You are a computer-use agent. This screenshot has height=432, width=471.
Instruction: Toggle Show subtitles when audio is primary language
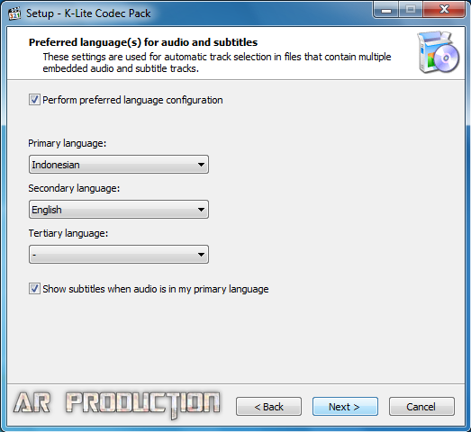pos(34,289)
